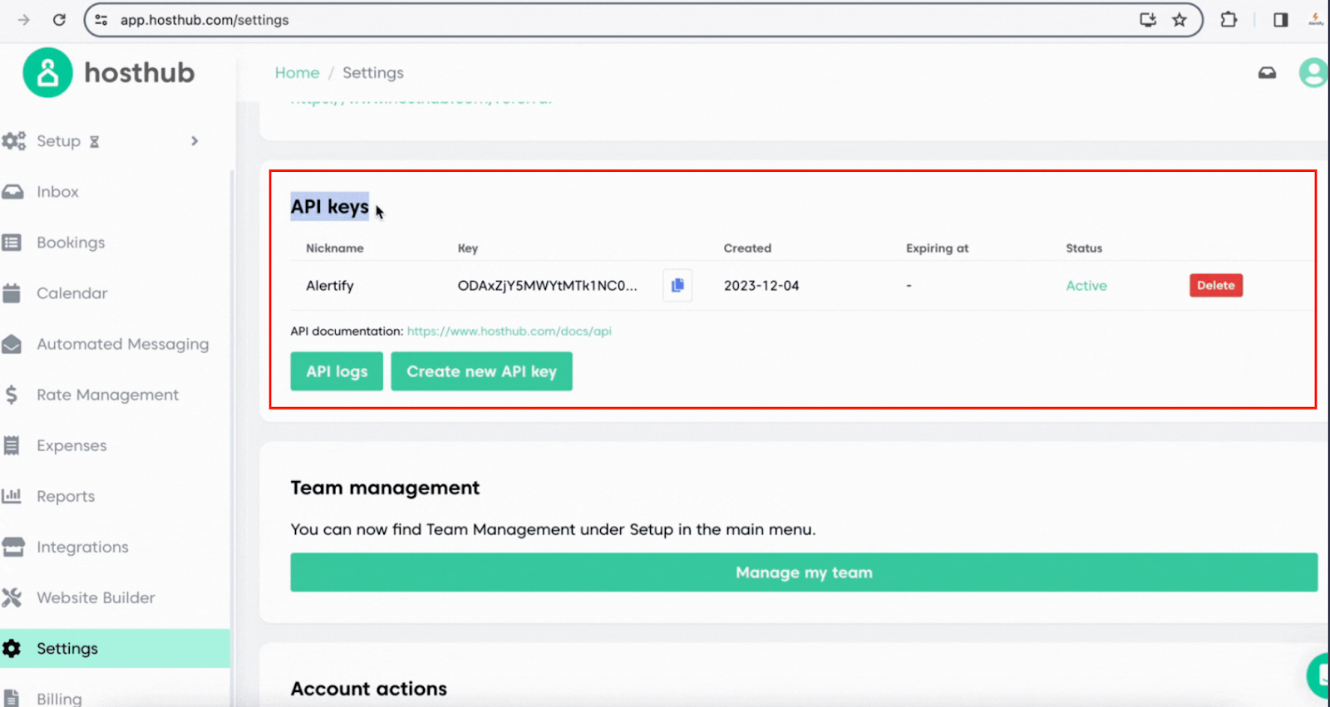Viewport: 1330px width, 707px height.
Task: Delete the Alertify API key
Action: click(x=1215, y=285)
